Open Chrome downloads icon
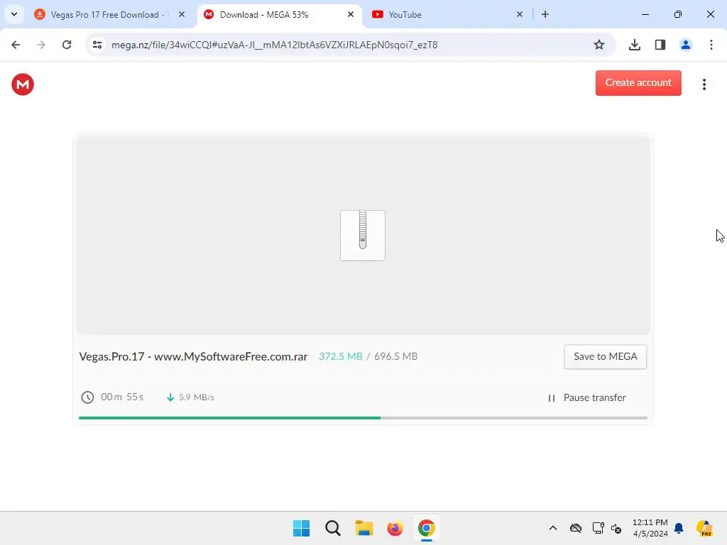 coord(634,45)
